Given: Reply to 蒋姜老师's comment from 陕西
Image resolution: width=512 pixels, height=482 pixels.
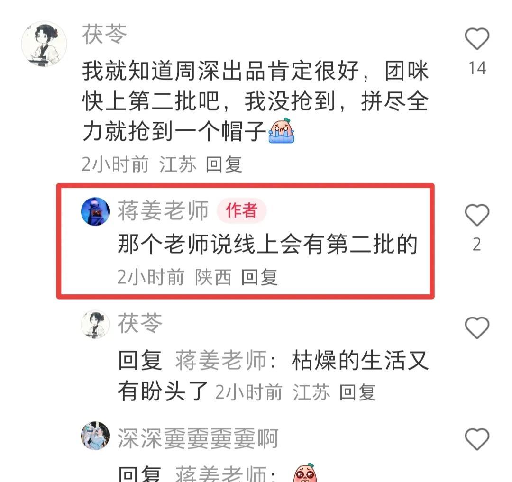Looking at the screenshot, I should coord(259,277).
